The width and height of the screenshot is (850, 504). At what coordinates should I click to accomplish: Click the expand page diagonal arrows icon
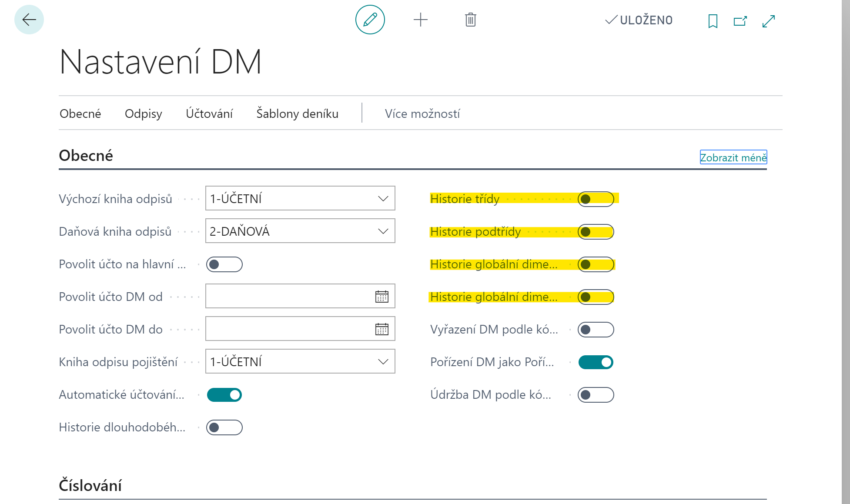click(x=769, y=21)
